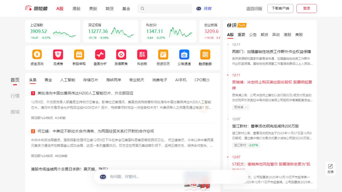Viewport: 342px width, 192px height.
Task: Select the 盘面分析 icon
Action: click(100, 54)
